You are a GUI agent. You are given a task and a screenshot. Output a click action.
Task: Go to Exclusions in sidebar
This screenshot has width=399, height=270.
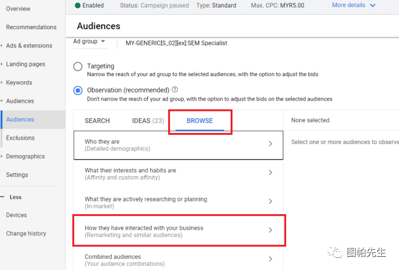(x=20, y=138)
